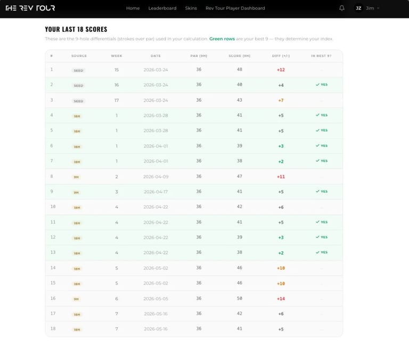Go to the Home page
Image resolution: width=409 pixels, height=346 pixels.
tap(133, 9)
